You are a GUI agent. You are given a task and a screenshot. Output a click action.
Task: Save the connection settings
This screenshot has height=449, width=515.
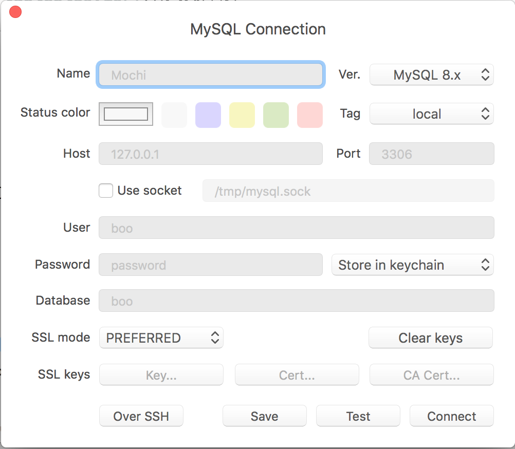[x=264, y=416]
